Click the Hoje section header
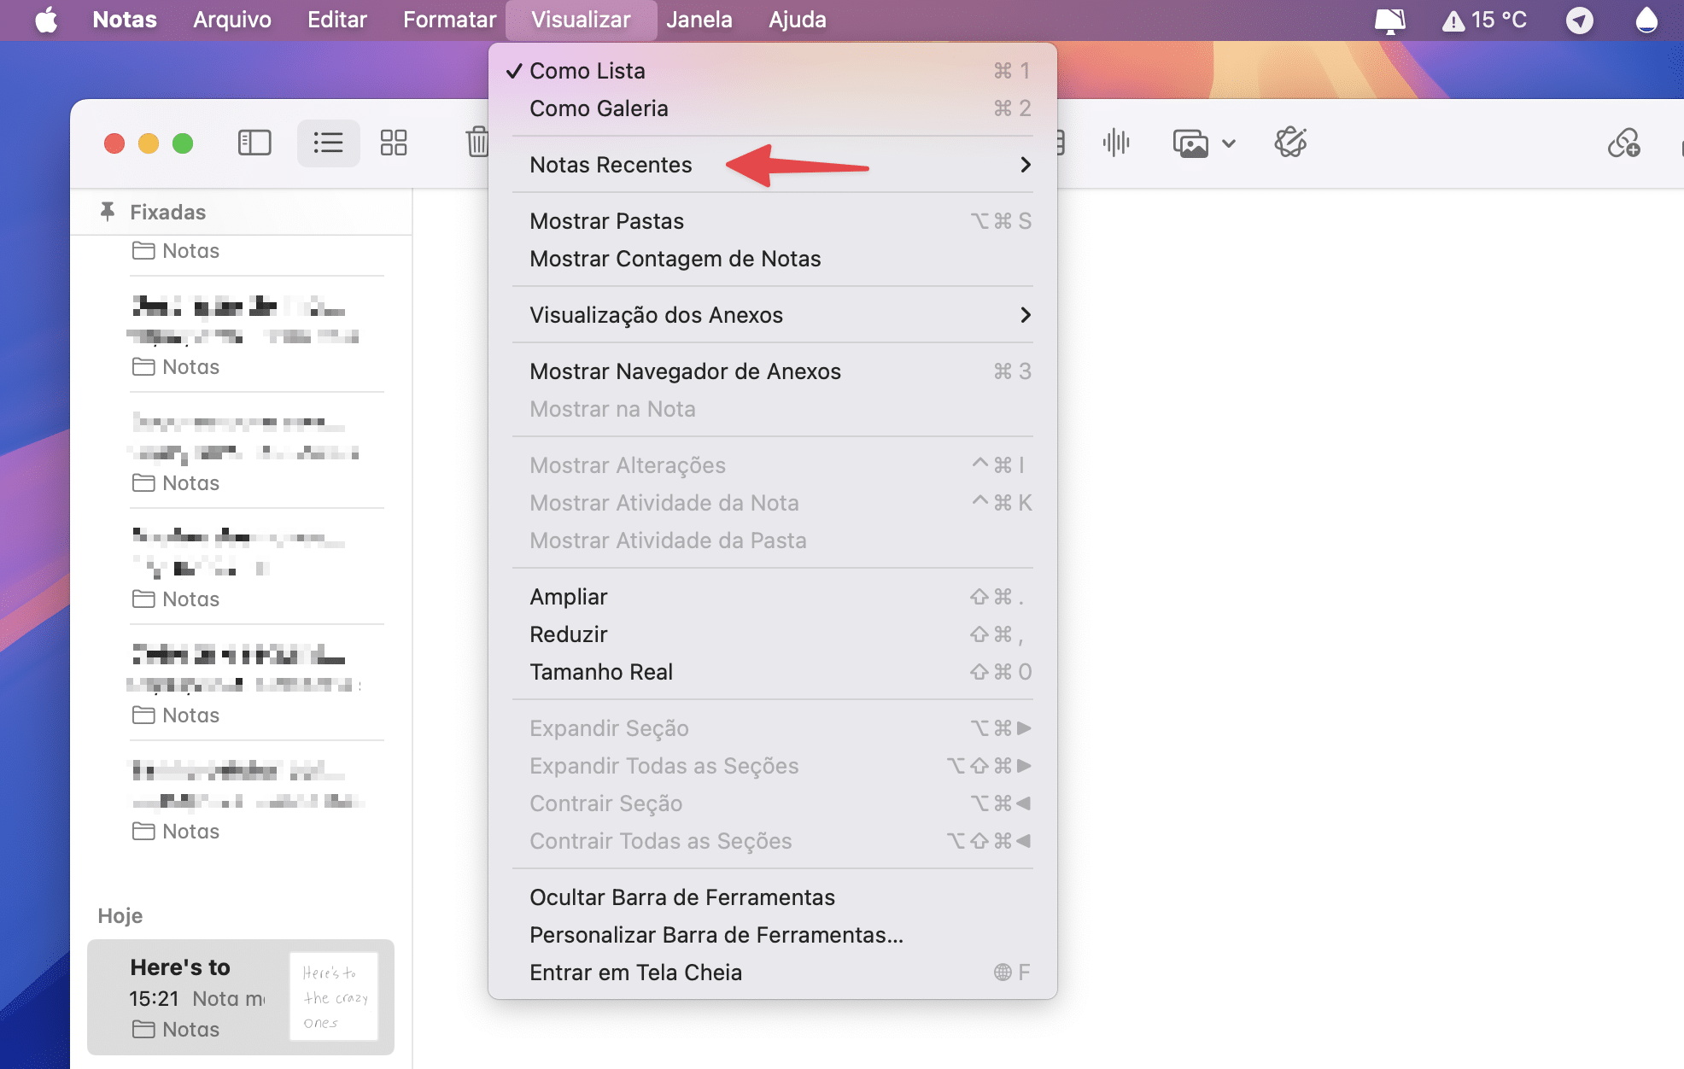 pos(120,916)
